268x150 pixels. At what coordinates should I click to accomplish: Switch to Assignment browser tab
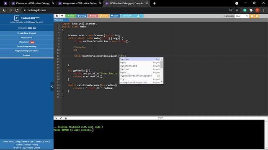pos(80,3)
